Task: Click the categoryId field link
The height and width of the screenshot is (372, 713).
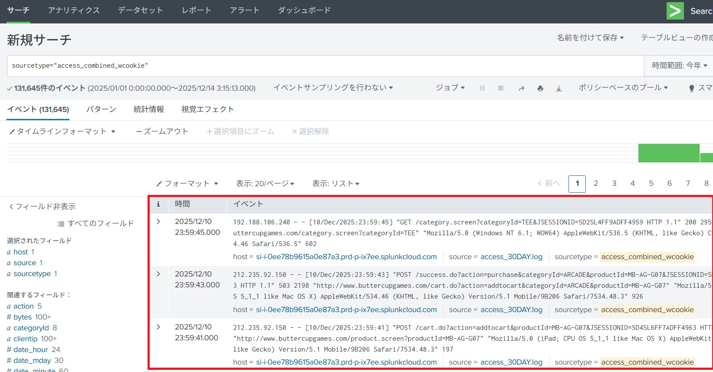Action: click(31, 328)
